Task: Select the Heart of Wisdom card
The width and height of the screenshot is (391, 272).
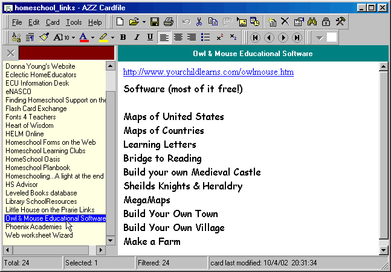Action: 30,125
